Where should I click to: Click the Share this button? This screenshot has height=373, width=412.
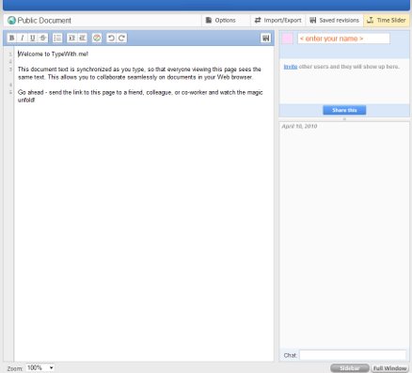[x=344, y=110]
